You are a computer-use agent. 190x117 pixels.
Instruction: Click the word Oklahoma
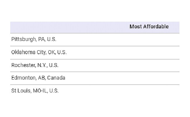coord(23,52)
